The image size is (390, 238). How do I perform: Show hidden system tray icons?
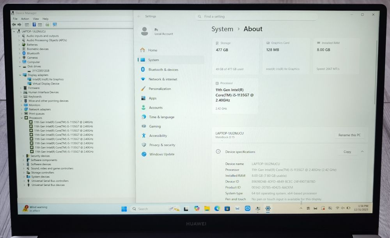301,208
